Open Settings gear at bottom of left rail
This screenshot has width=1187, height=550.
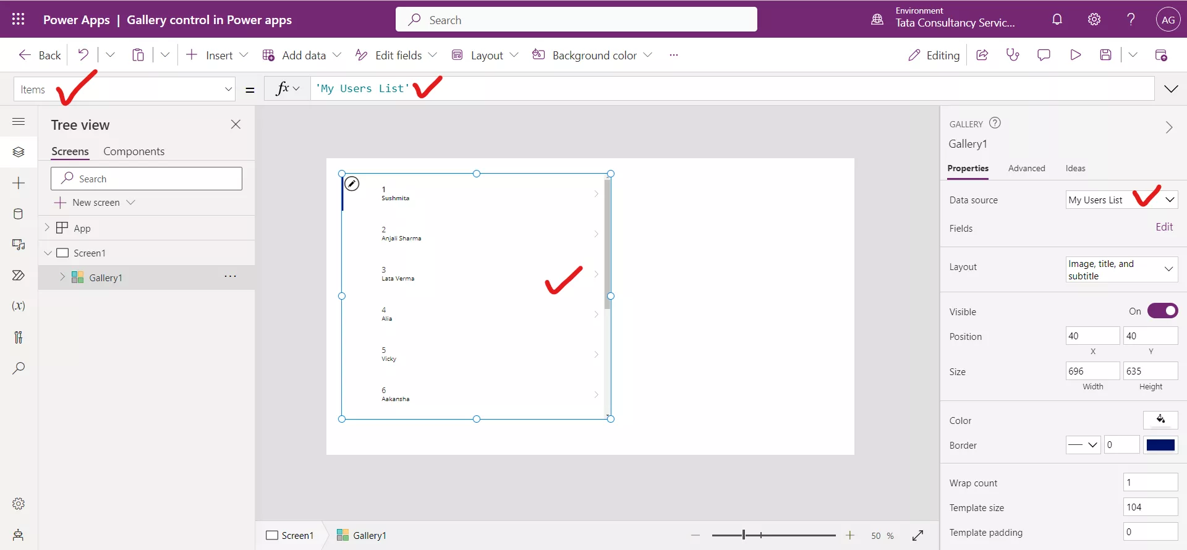point(19,504)
